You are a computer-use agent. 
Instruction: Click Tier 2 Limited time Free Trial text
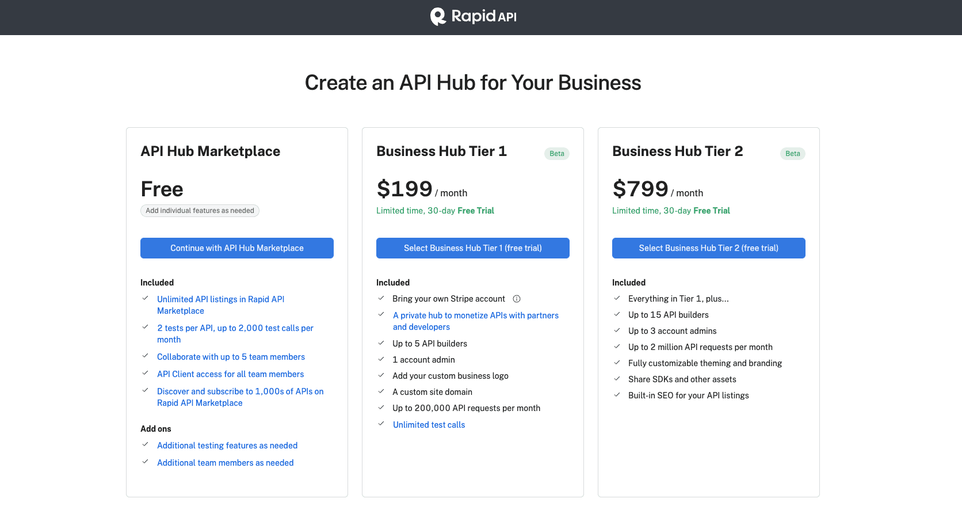click(x=671, y=211)
